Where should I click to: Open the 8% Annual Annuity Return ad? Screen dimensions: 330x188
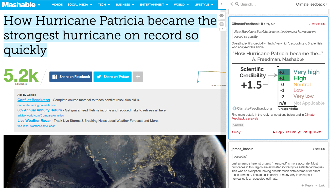point(40,110)
